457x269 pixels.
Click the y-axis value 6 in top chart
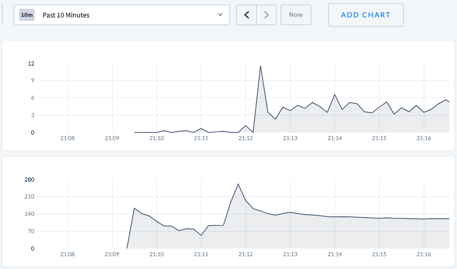[x=33, y=98]
